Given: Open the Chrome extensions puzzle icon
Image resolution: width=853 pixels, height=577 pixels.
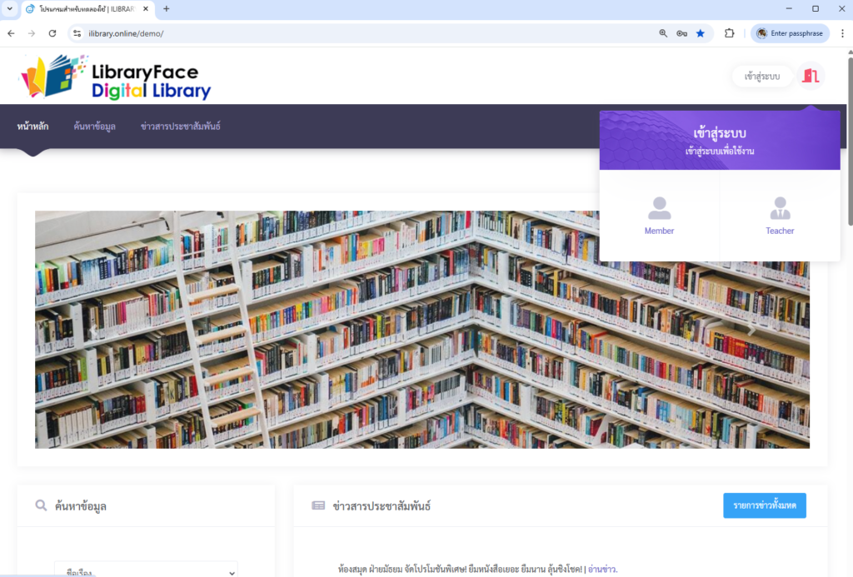Looking at the screenshot, I should [730, 33].
